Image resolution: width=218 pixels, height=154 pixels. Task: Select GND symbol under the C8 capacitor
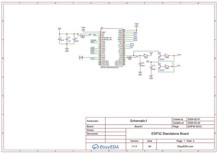(67, 50)
